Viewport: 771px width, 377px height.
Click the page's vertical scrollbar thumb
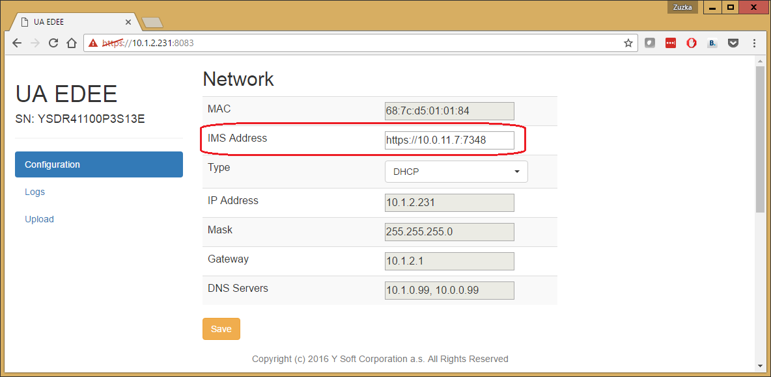(x=759, y=138)
